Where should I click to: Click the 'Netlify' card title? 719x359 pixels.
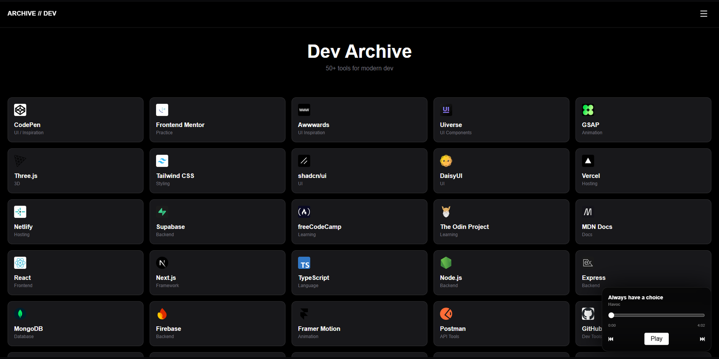(23, 227)
